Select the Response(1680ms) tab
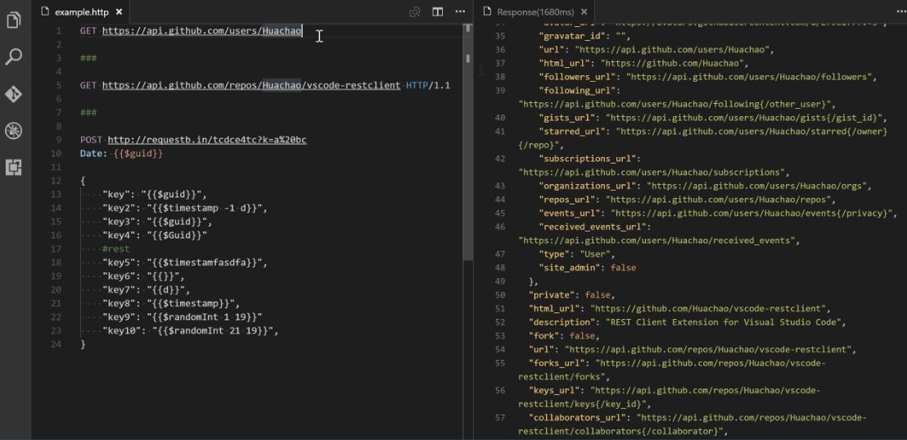 (534, 11)
